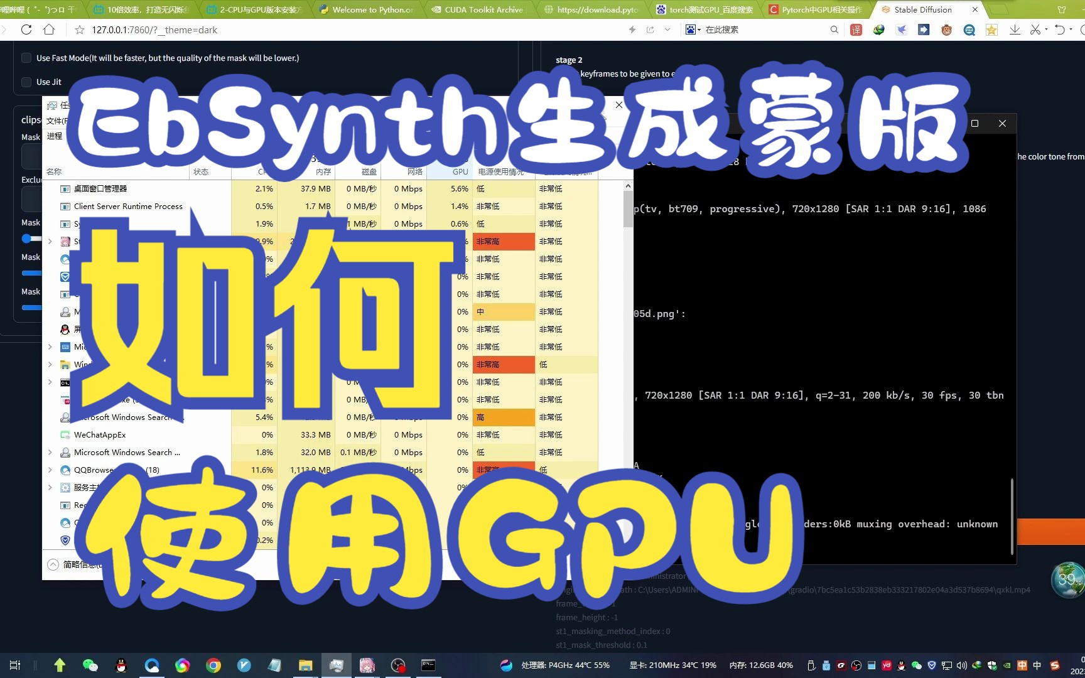Click the floating 39 memory accelerator ball
The height and width of the screenshot is (678, 1085).
click(x=1067, y=579)
